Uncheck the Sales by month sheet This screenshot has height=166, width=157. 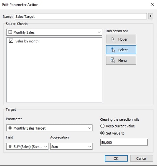[11, 41]
